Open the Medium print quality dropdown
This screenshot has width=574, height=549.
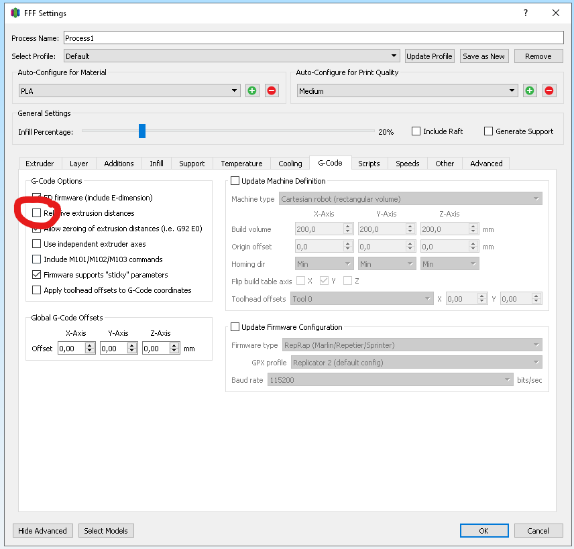[x=407, y=90]
